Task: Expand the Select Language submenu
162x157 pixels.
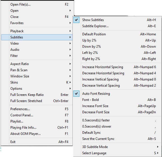Action: (117, 153)
